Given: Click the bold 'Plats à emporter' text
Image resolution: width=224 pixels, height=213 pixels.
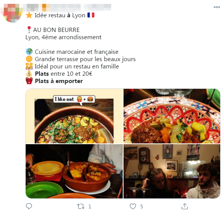Looking at the screenshot, I should [x=59, y=81].
